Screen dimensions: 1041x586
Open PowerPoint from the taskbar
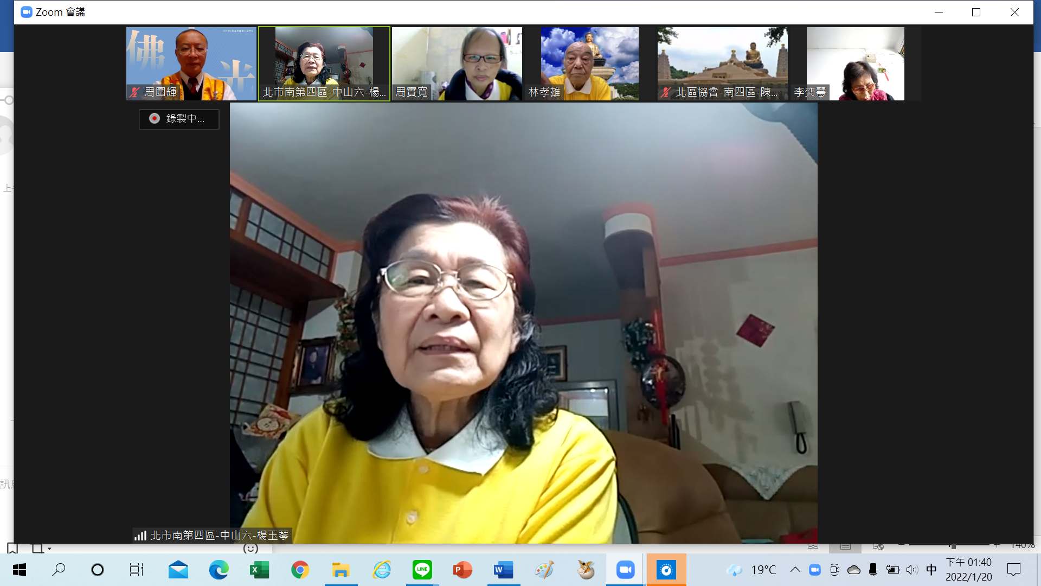462,570
